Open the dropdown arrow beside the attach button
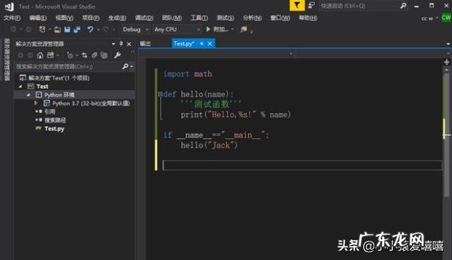Viewport: 452px width, 260px height. 232,30
